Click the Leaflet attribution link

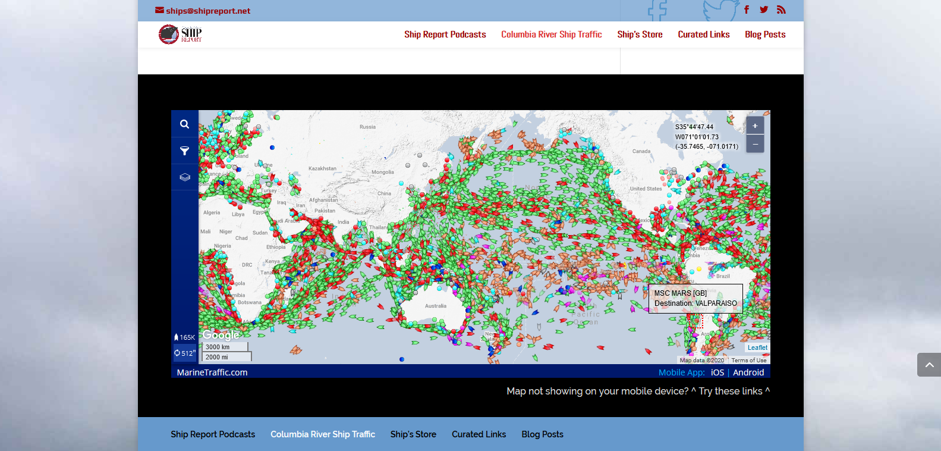click(757, 347)
